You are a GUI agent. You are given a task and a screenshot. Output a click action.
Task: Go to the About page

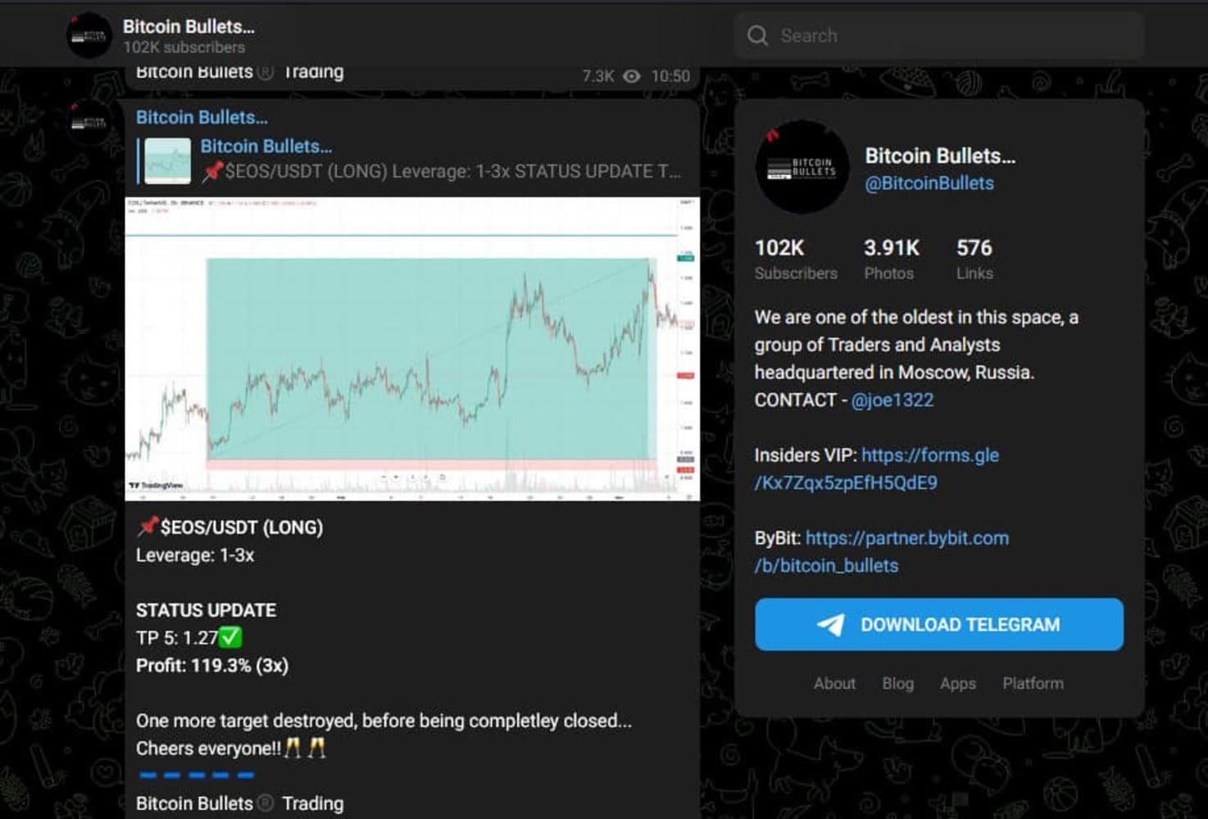click(834, 683)
